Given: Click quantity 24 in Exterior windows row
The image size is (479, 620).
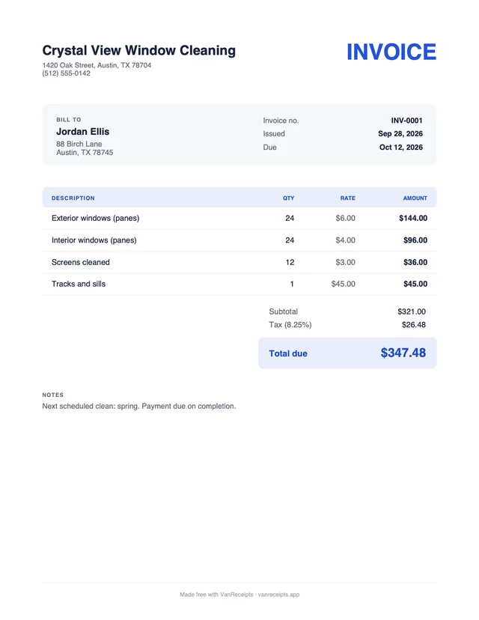Looking at the screenshot, I should [x=290, y=218].
